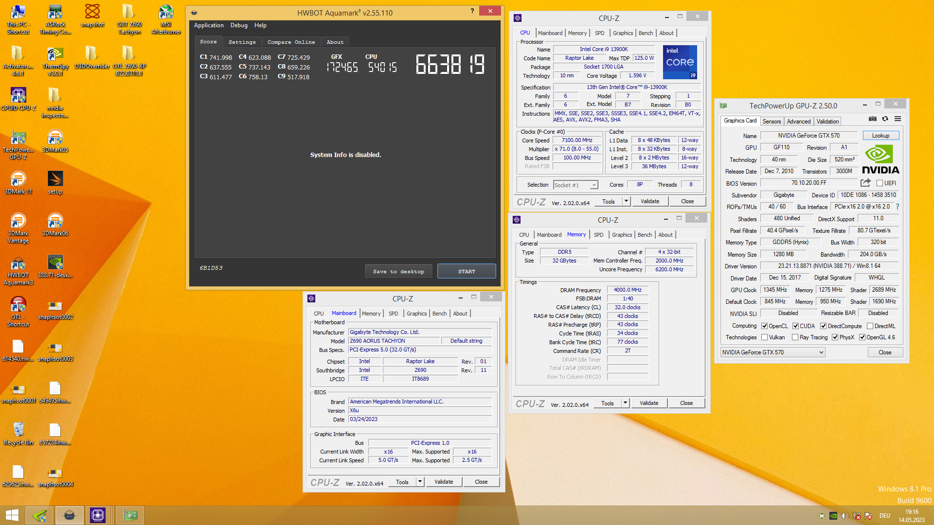Click Intel Core i9 logo in CPU-Z
Viewport: 934px width, 525px height.
680,62
